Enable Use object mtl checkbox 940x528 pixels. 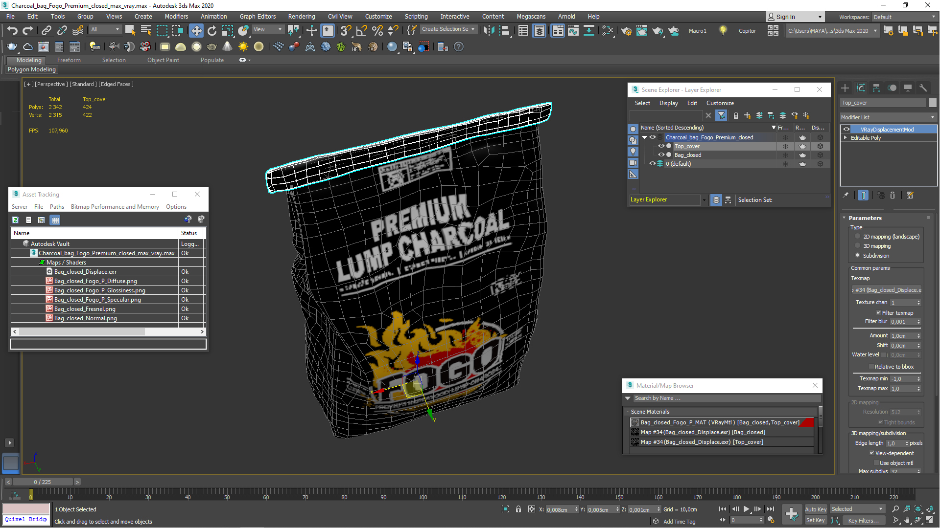(876, 463)
